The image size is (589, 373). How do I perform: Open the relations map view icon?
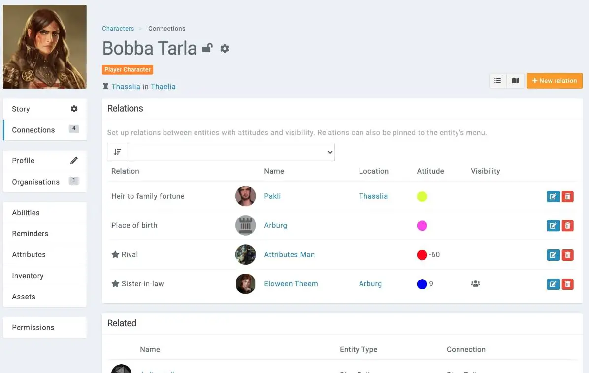tap(515, 81)
